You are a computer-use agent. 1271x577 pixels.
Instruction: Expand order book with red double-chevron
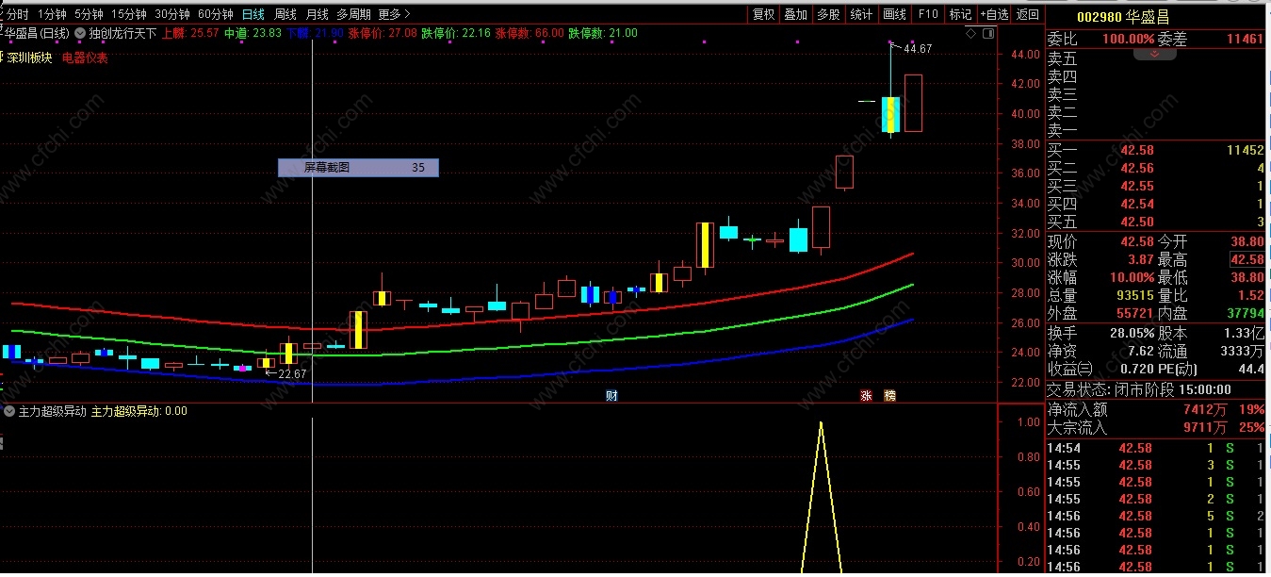1154,53
